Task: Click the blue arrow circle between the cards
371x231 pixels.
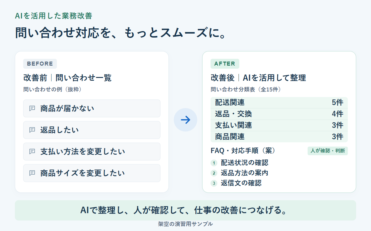Action: click(185, 120)
